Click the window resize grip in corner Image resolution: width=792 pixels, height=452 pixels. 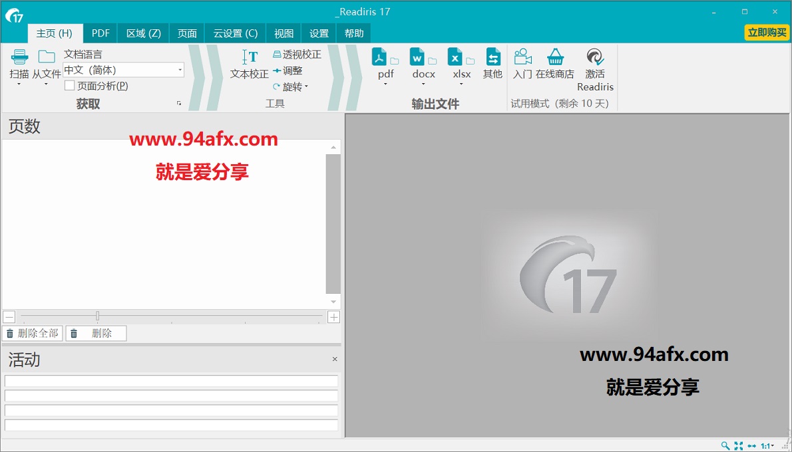click(786, 447)
